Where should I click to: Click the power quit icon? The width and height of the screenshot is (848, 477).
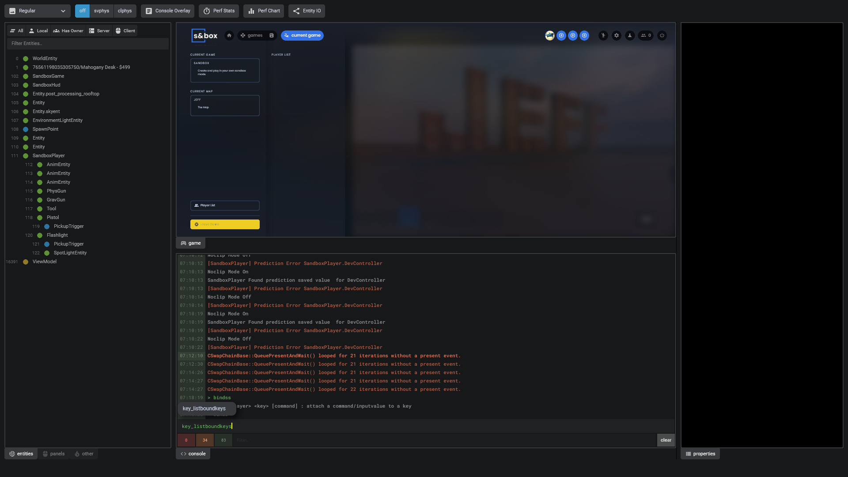coord(662,35)
